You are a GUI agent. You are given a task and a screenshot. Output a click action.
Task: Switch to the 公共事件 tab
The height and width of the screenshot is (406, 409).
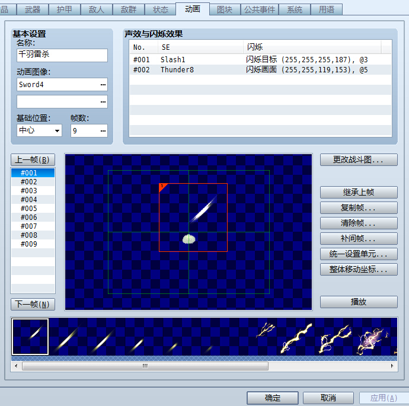point(260,9)
